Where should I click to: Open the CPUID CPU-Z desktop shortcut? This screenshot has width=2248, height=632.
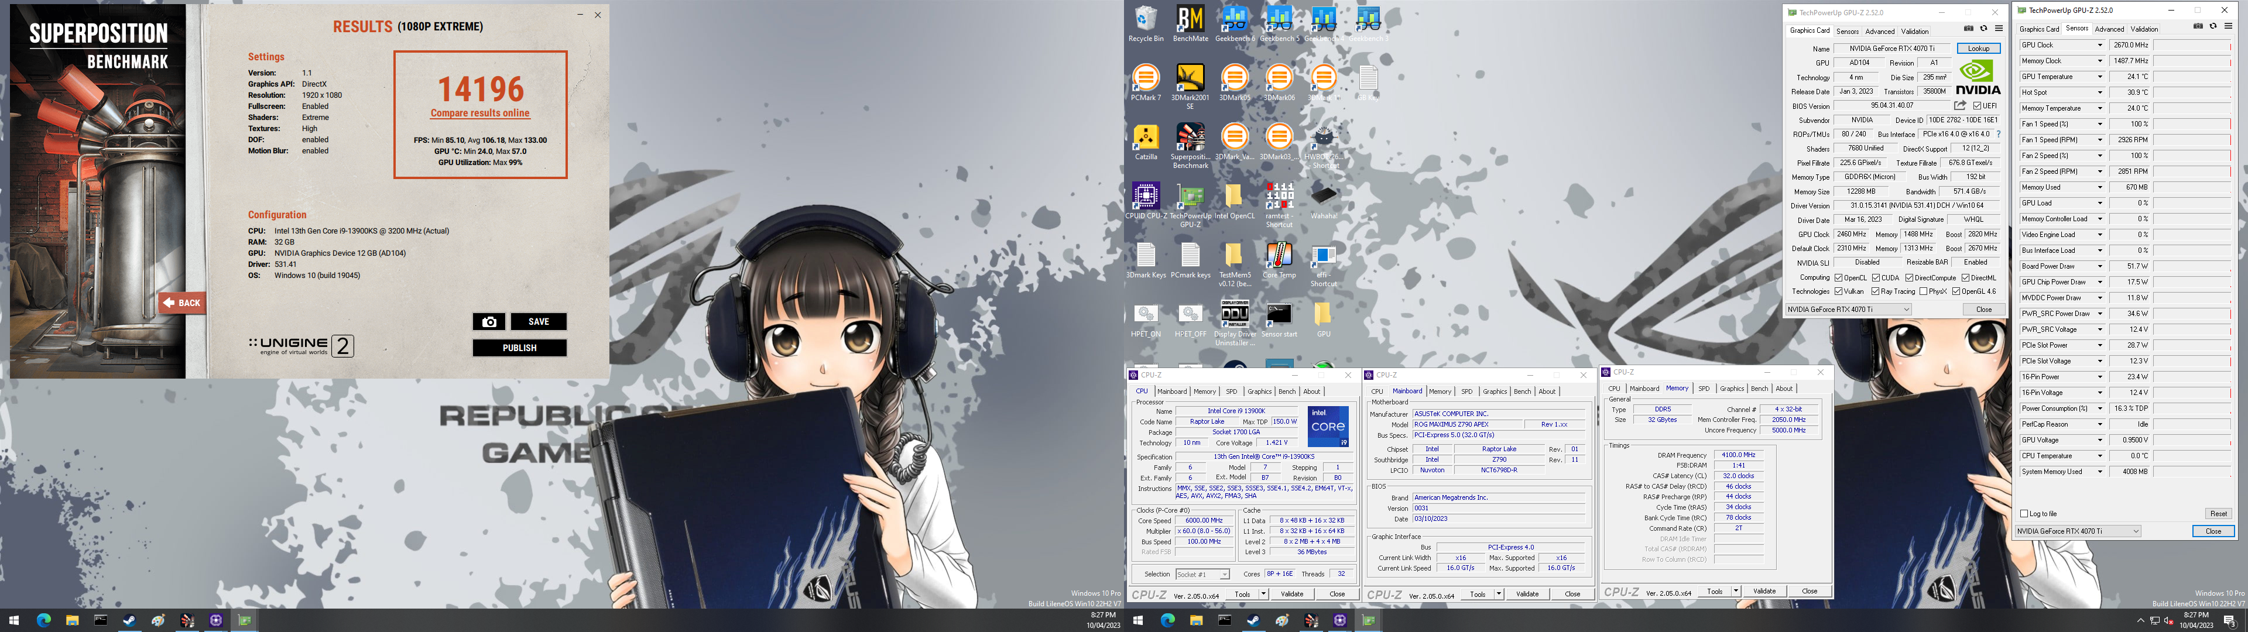click(1146, 202)
